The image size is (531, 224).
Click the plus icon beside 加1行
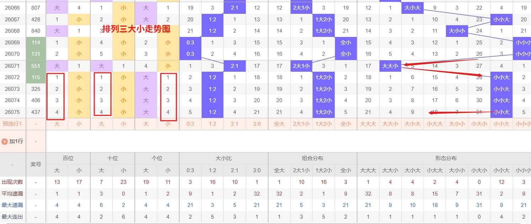click(x=5, y=141)
